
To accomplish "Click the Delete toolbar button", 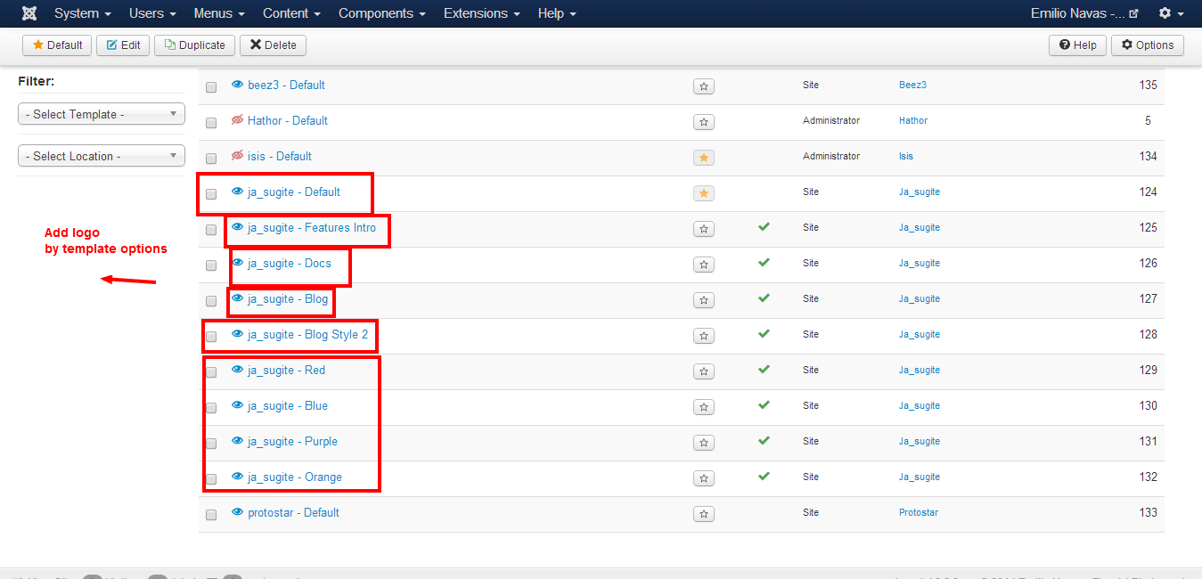I will (273, 45).
